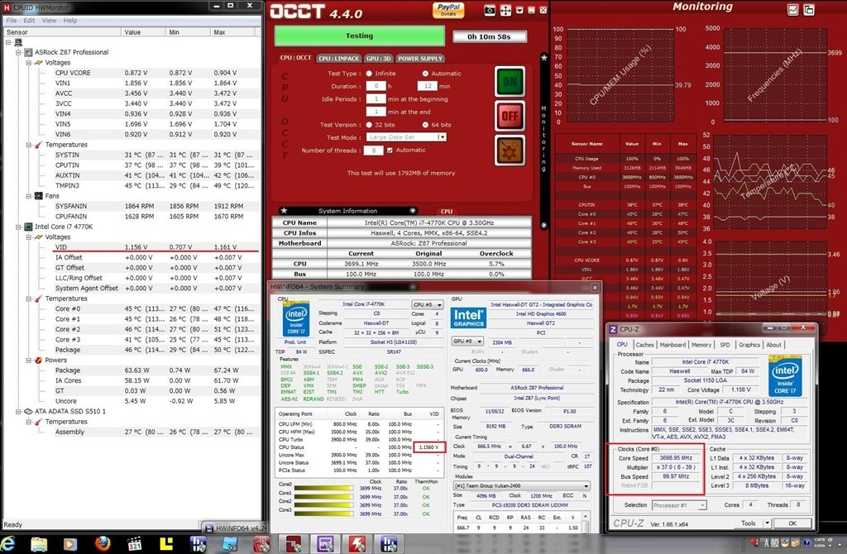Open the View menu in HWMonitor
The width and height of the screenshot is (847, 554).
coord(49,21)
